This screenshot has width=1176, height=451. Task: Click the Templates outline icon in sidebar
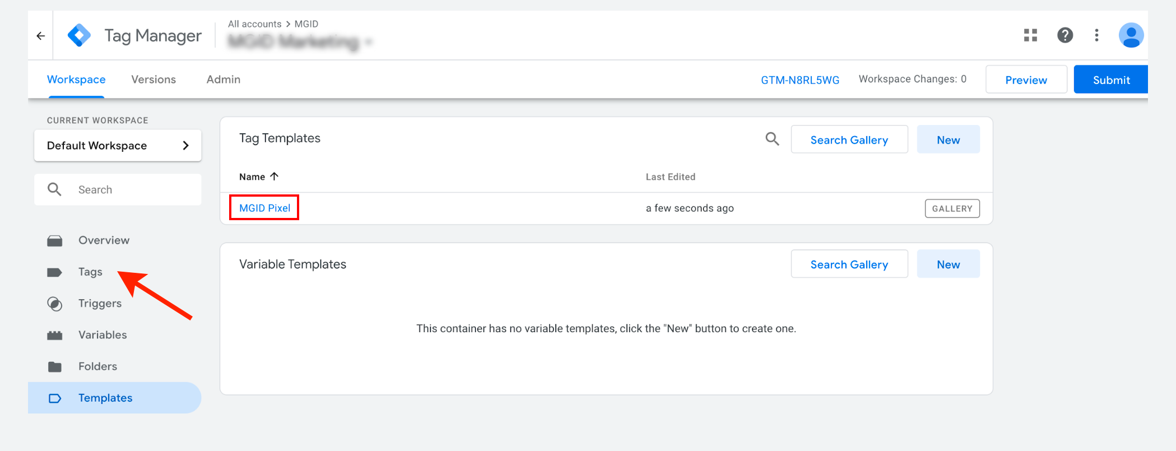(55, 398)
